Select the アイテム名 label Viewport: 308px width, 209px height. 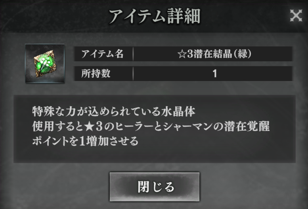click(x=102, y=54)
